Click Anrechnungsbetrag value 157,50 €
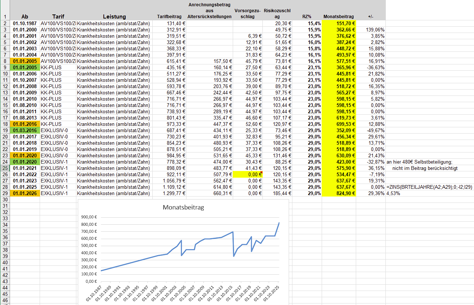This screenshot has height=305, width=474. click(x=210, y=61)
